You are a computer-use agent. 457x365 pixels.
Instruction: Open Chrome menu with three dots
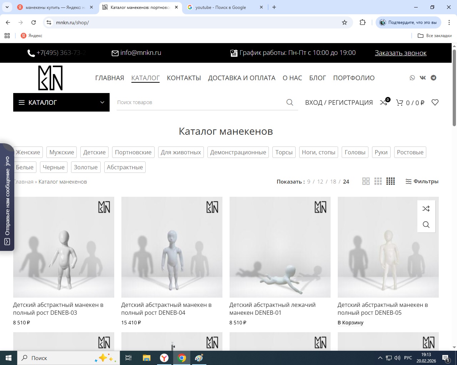click(449, 22)
